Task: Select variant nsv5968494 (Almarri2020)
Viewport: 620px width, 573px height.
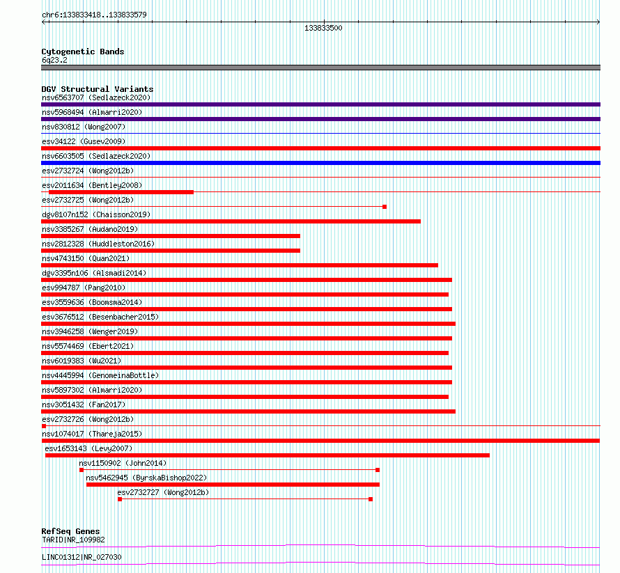Action: (92, 112)
